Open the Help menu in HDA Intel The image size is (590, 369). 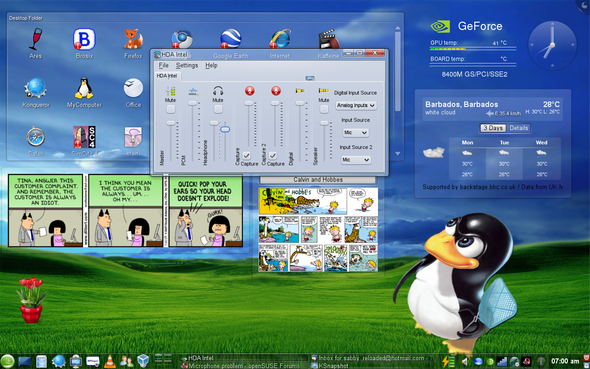[x=211, y=65]
